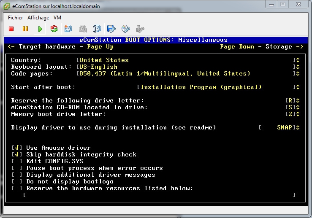Open the Country selection spinner arrow
312x218 pixels.
(298, 60)
